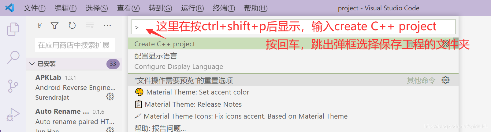Open the 运行(R) menu
491x132 pixels.
tap(192, 8)
